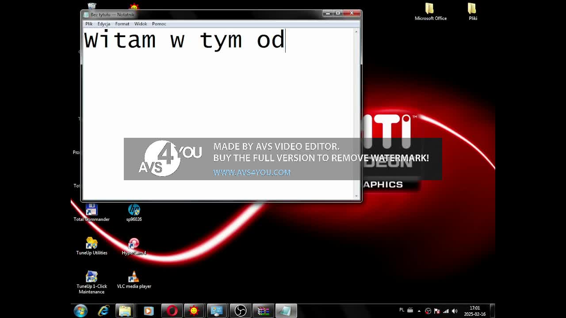566x318 pixels.
Task: Select the TuneUp 1-Click Maintenance icon
Action: [x=92, y=283]
